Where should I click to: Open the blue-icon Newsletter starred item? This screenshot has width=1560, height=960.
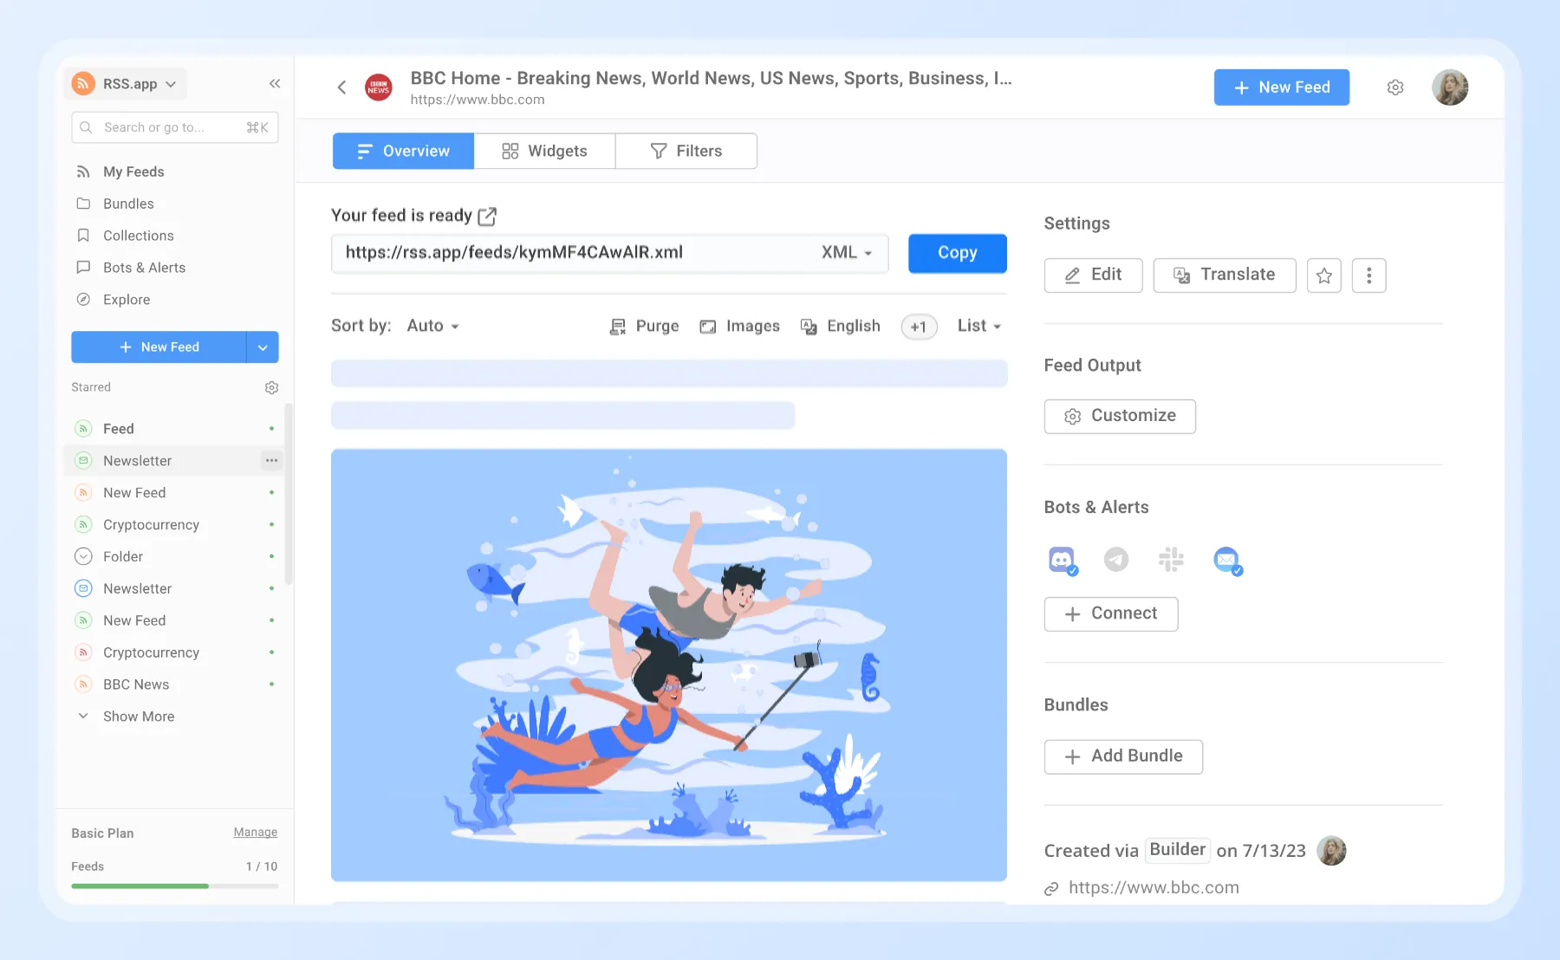coord(173,588)
